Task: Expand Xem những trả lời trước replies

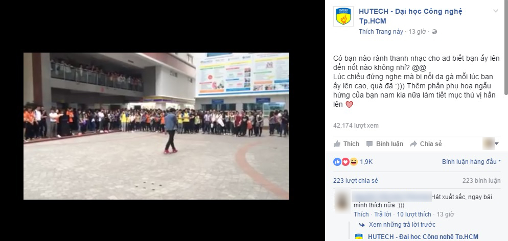Action: (402, 225)
